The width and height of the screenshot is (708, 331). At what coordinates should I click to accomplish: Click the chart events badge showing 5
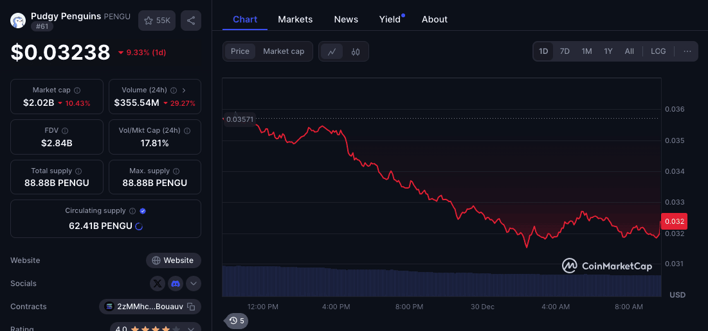coord(236,321)
